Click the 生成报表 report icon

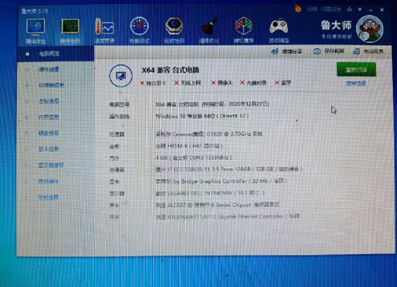coord(356,51)
